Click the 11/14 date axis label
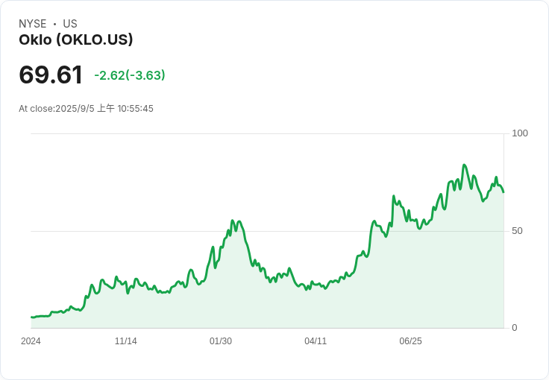The image size is (549, 380). point(126,341)
